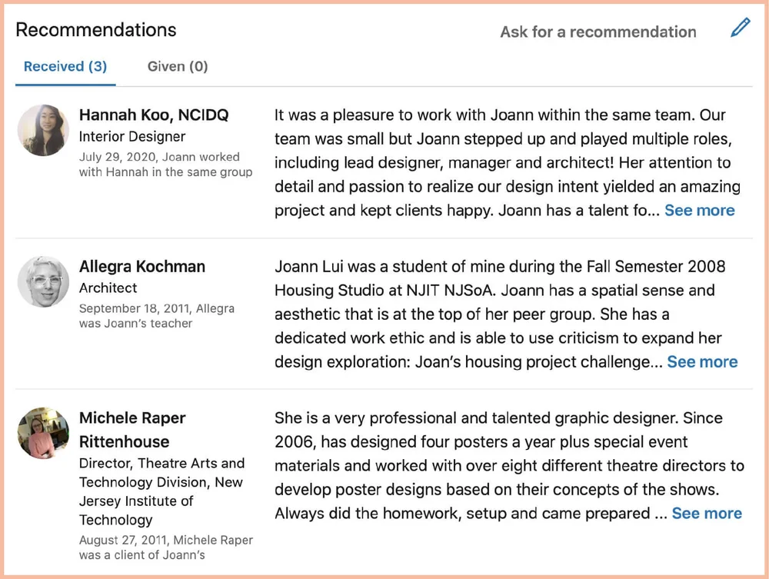This screenshot has height=579, width=769.
Task: Open Hannah Koo, NCIDQ name link
Action: pos(154,115)
